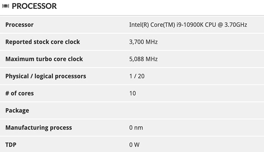Click the TDP row label
The width and height of the screenshot is (264, 152).
point(11,144)
